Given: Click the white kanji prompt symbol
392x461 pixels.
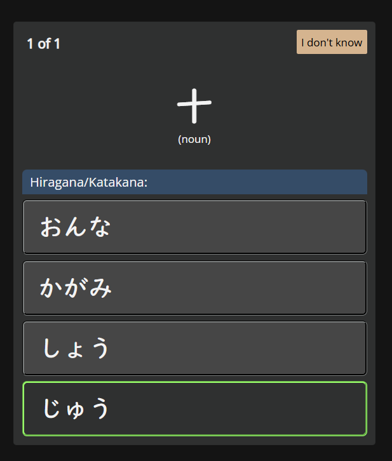Looking at the screenshot, I should tap(194, 105).
